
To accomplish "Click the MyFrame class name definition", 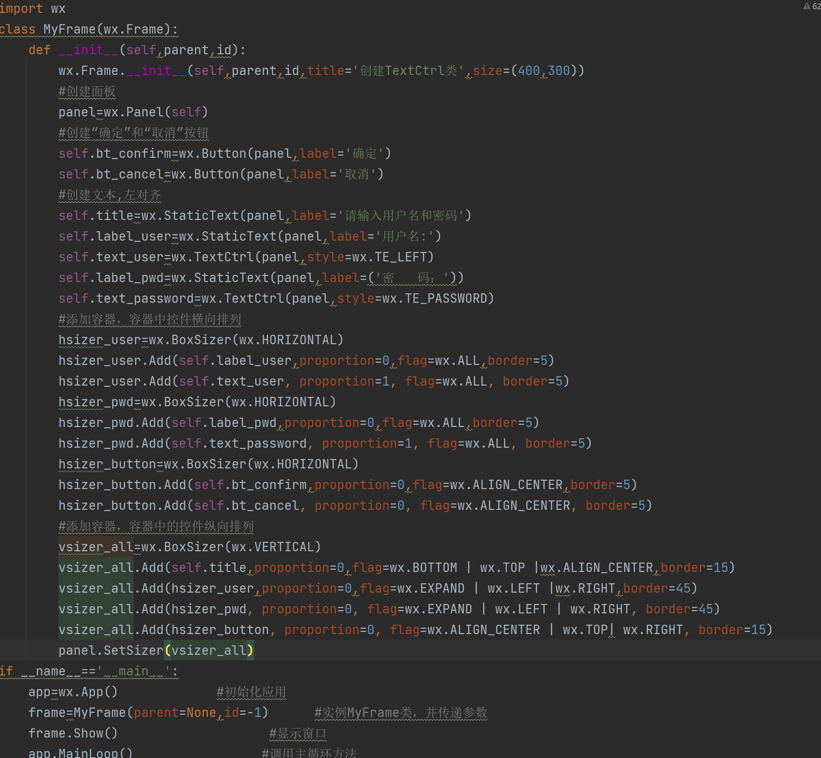I will coord(69,29).
